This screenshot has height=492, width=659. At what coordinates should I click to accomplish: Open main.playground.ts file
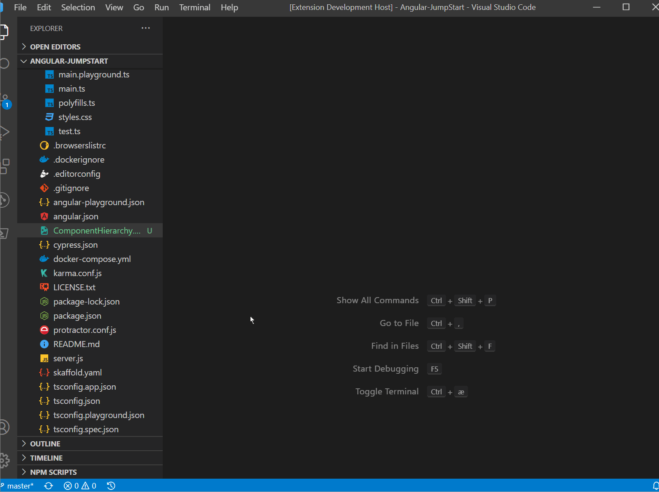coord(90,74)
